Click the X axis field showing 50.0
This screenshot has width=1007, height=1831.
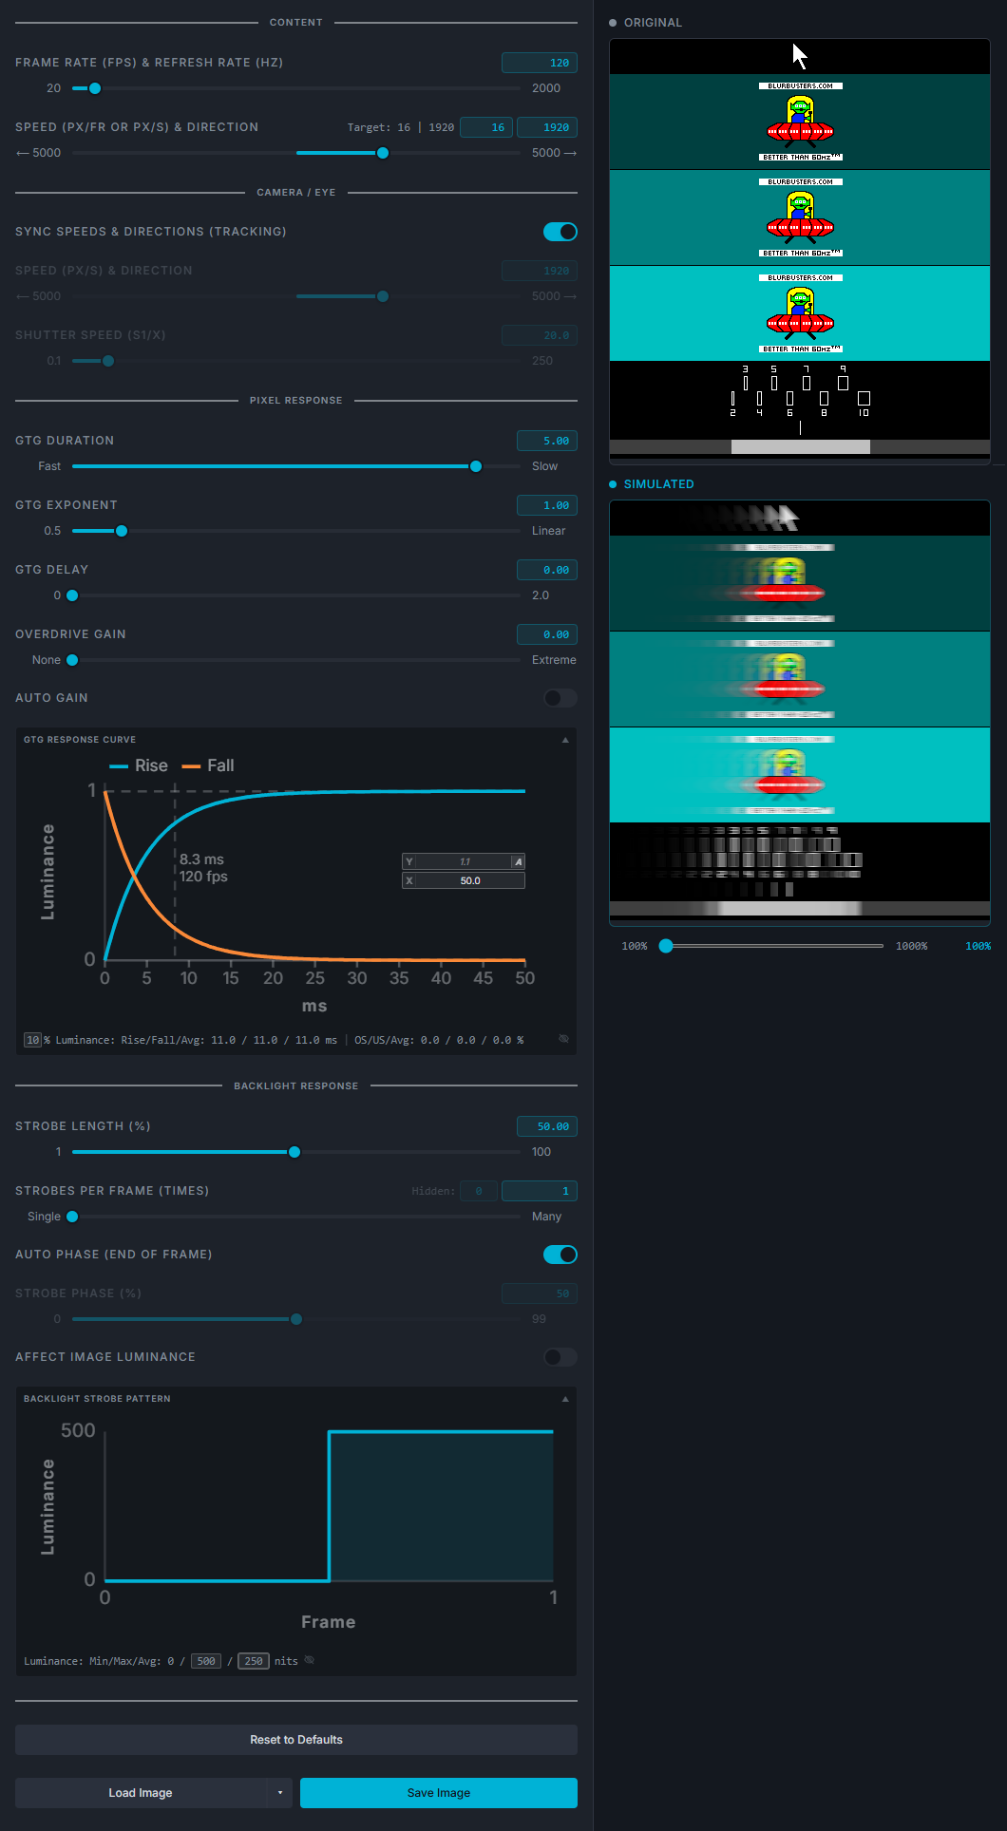(x=470, y=880)
